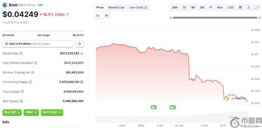This screenshot has height=128, width=262.
Task: Switch to the Market Cap chart tab
Action: [116, 7]
